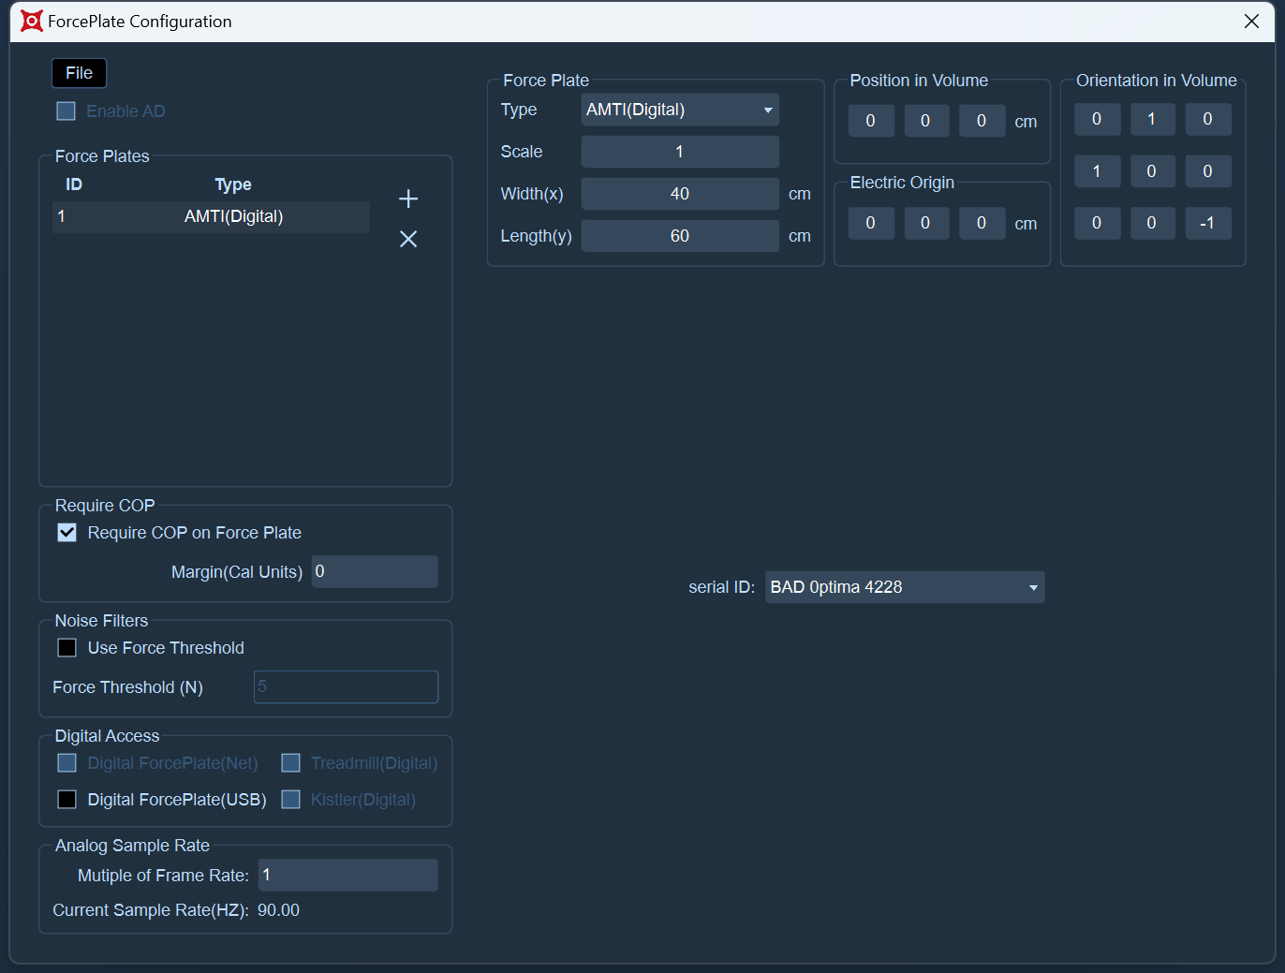This screenshot has height=973, width=1285.
Task: Edit the Width(x) value field
Action: [x=680, y=194]
